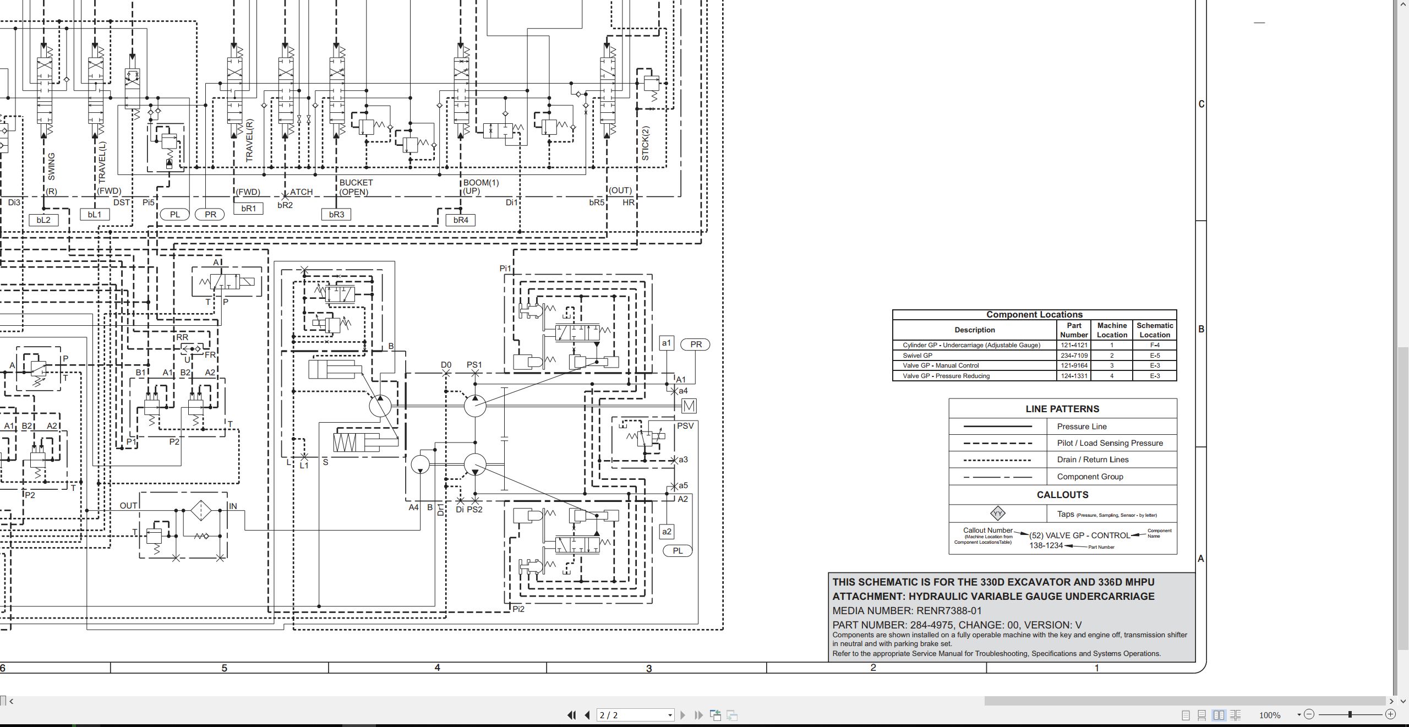Viewport: 1409px width, 727px height.
Task: Click the 'BUCKET (OPEN)' label
Action: coord(356,187)
